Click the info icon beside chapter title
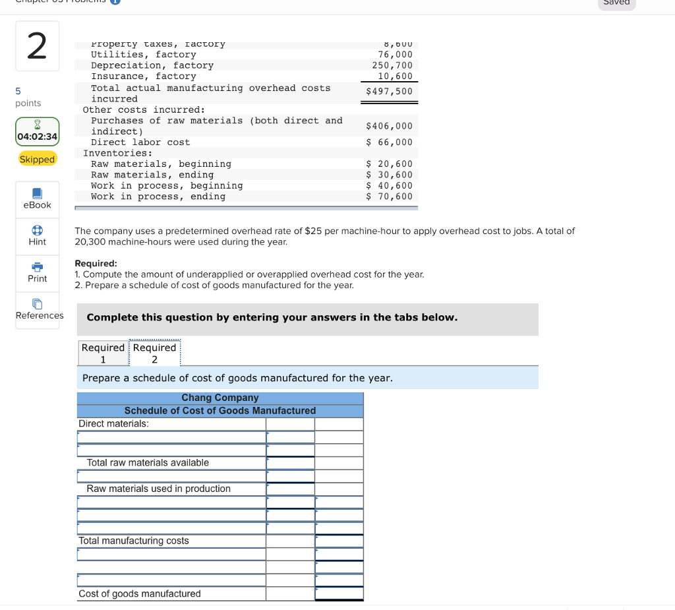675x610 pixels. coord(115,2)
